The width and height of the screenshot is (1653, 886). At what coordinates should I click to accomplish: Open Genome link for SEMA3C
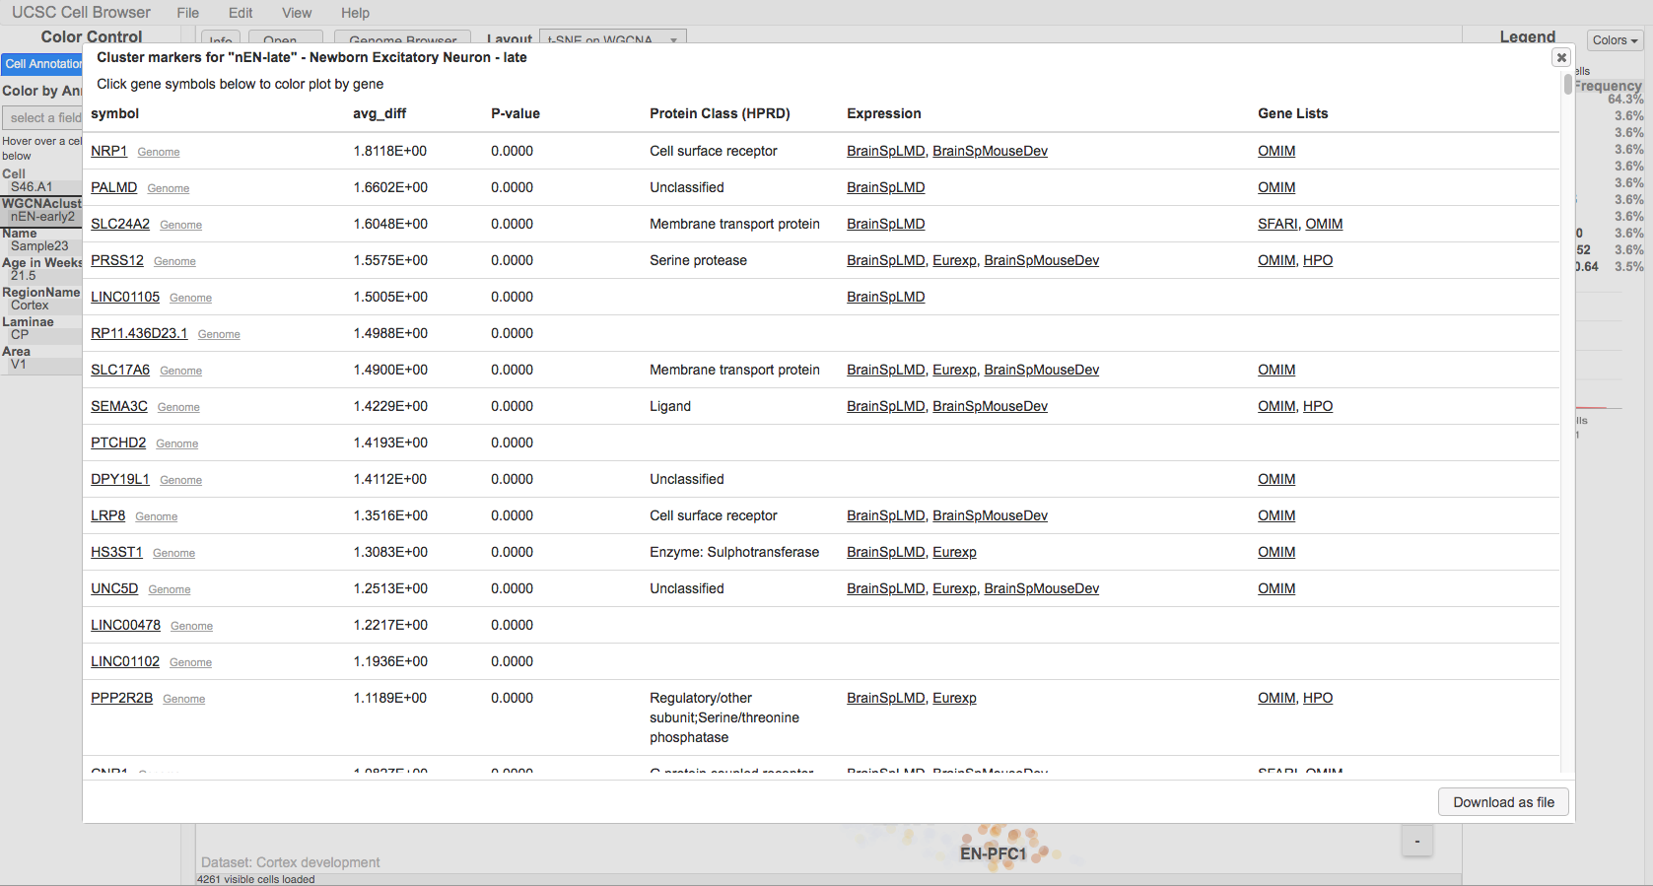[178, 407]
